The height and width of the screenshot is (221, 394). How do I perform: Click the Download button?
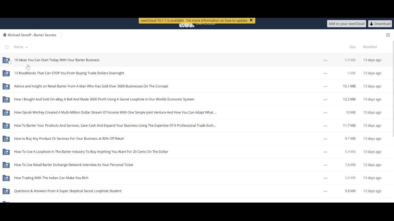(380, 24)
